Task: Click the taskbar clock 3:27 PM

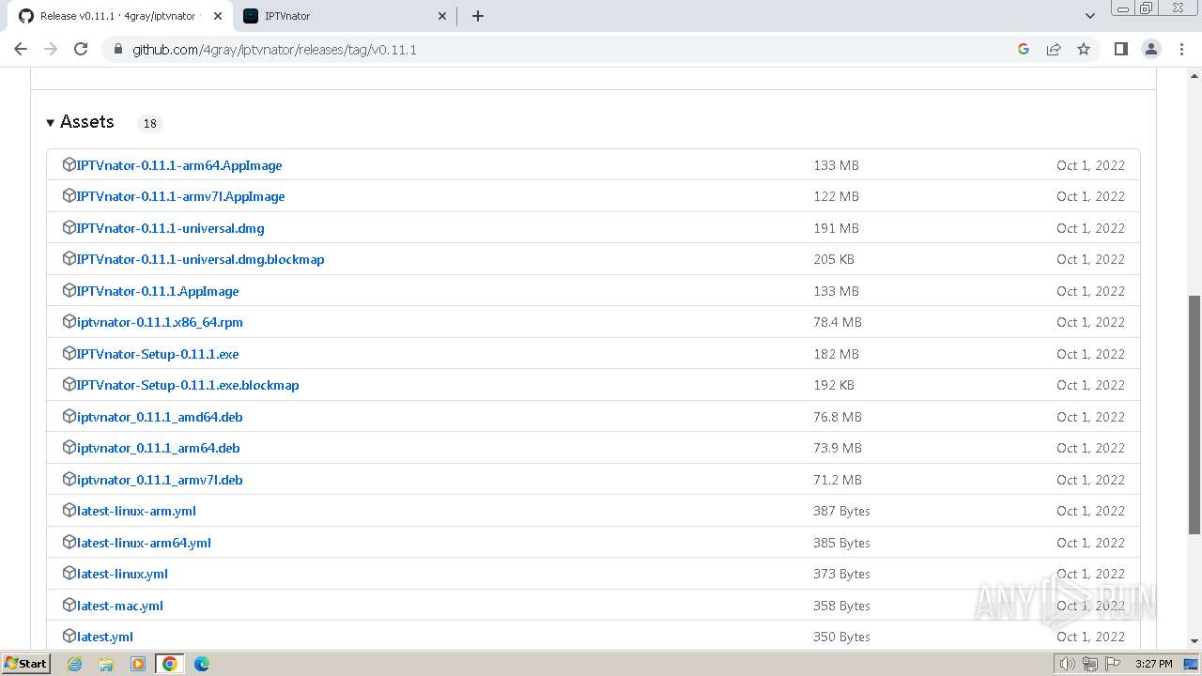Action: [x=1153, y=664]
